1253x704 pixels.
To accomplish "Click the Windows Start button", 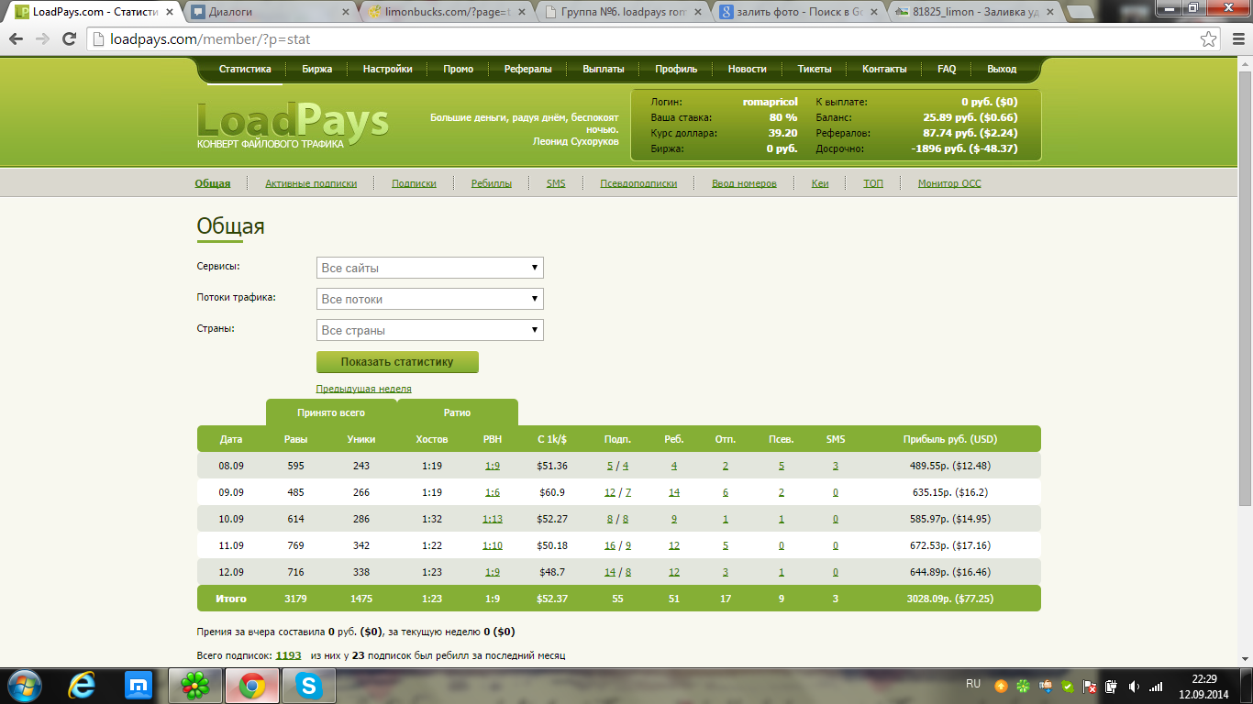I will [x=25, y=685].
